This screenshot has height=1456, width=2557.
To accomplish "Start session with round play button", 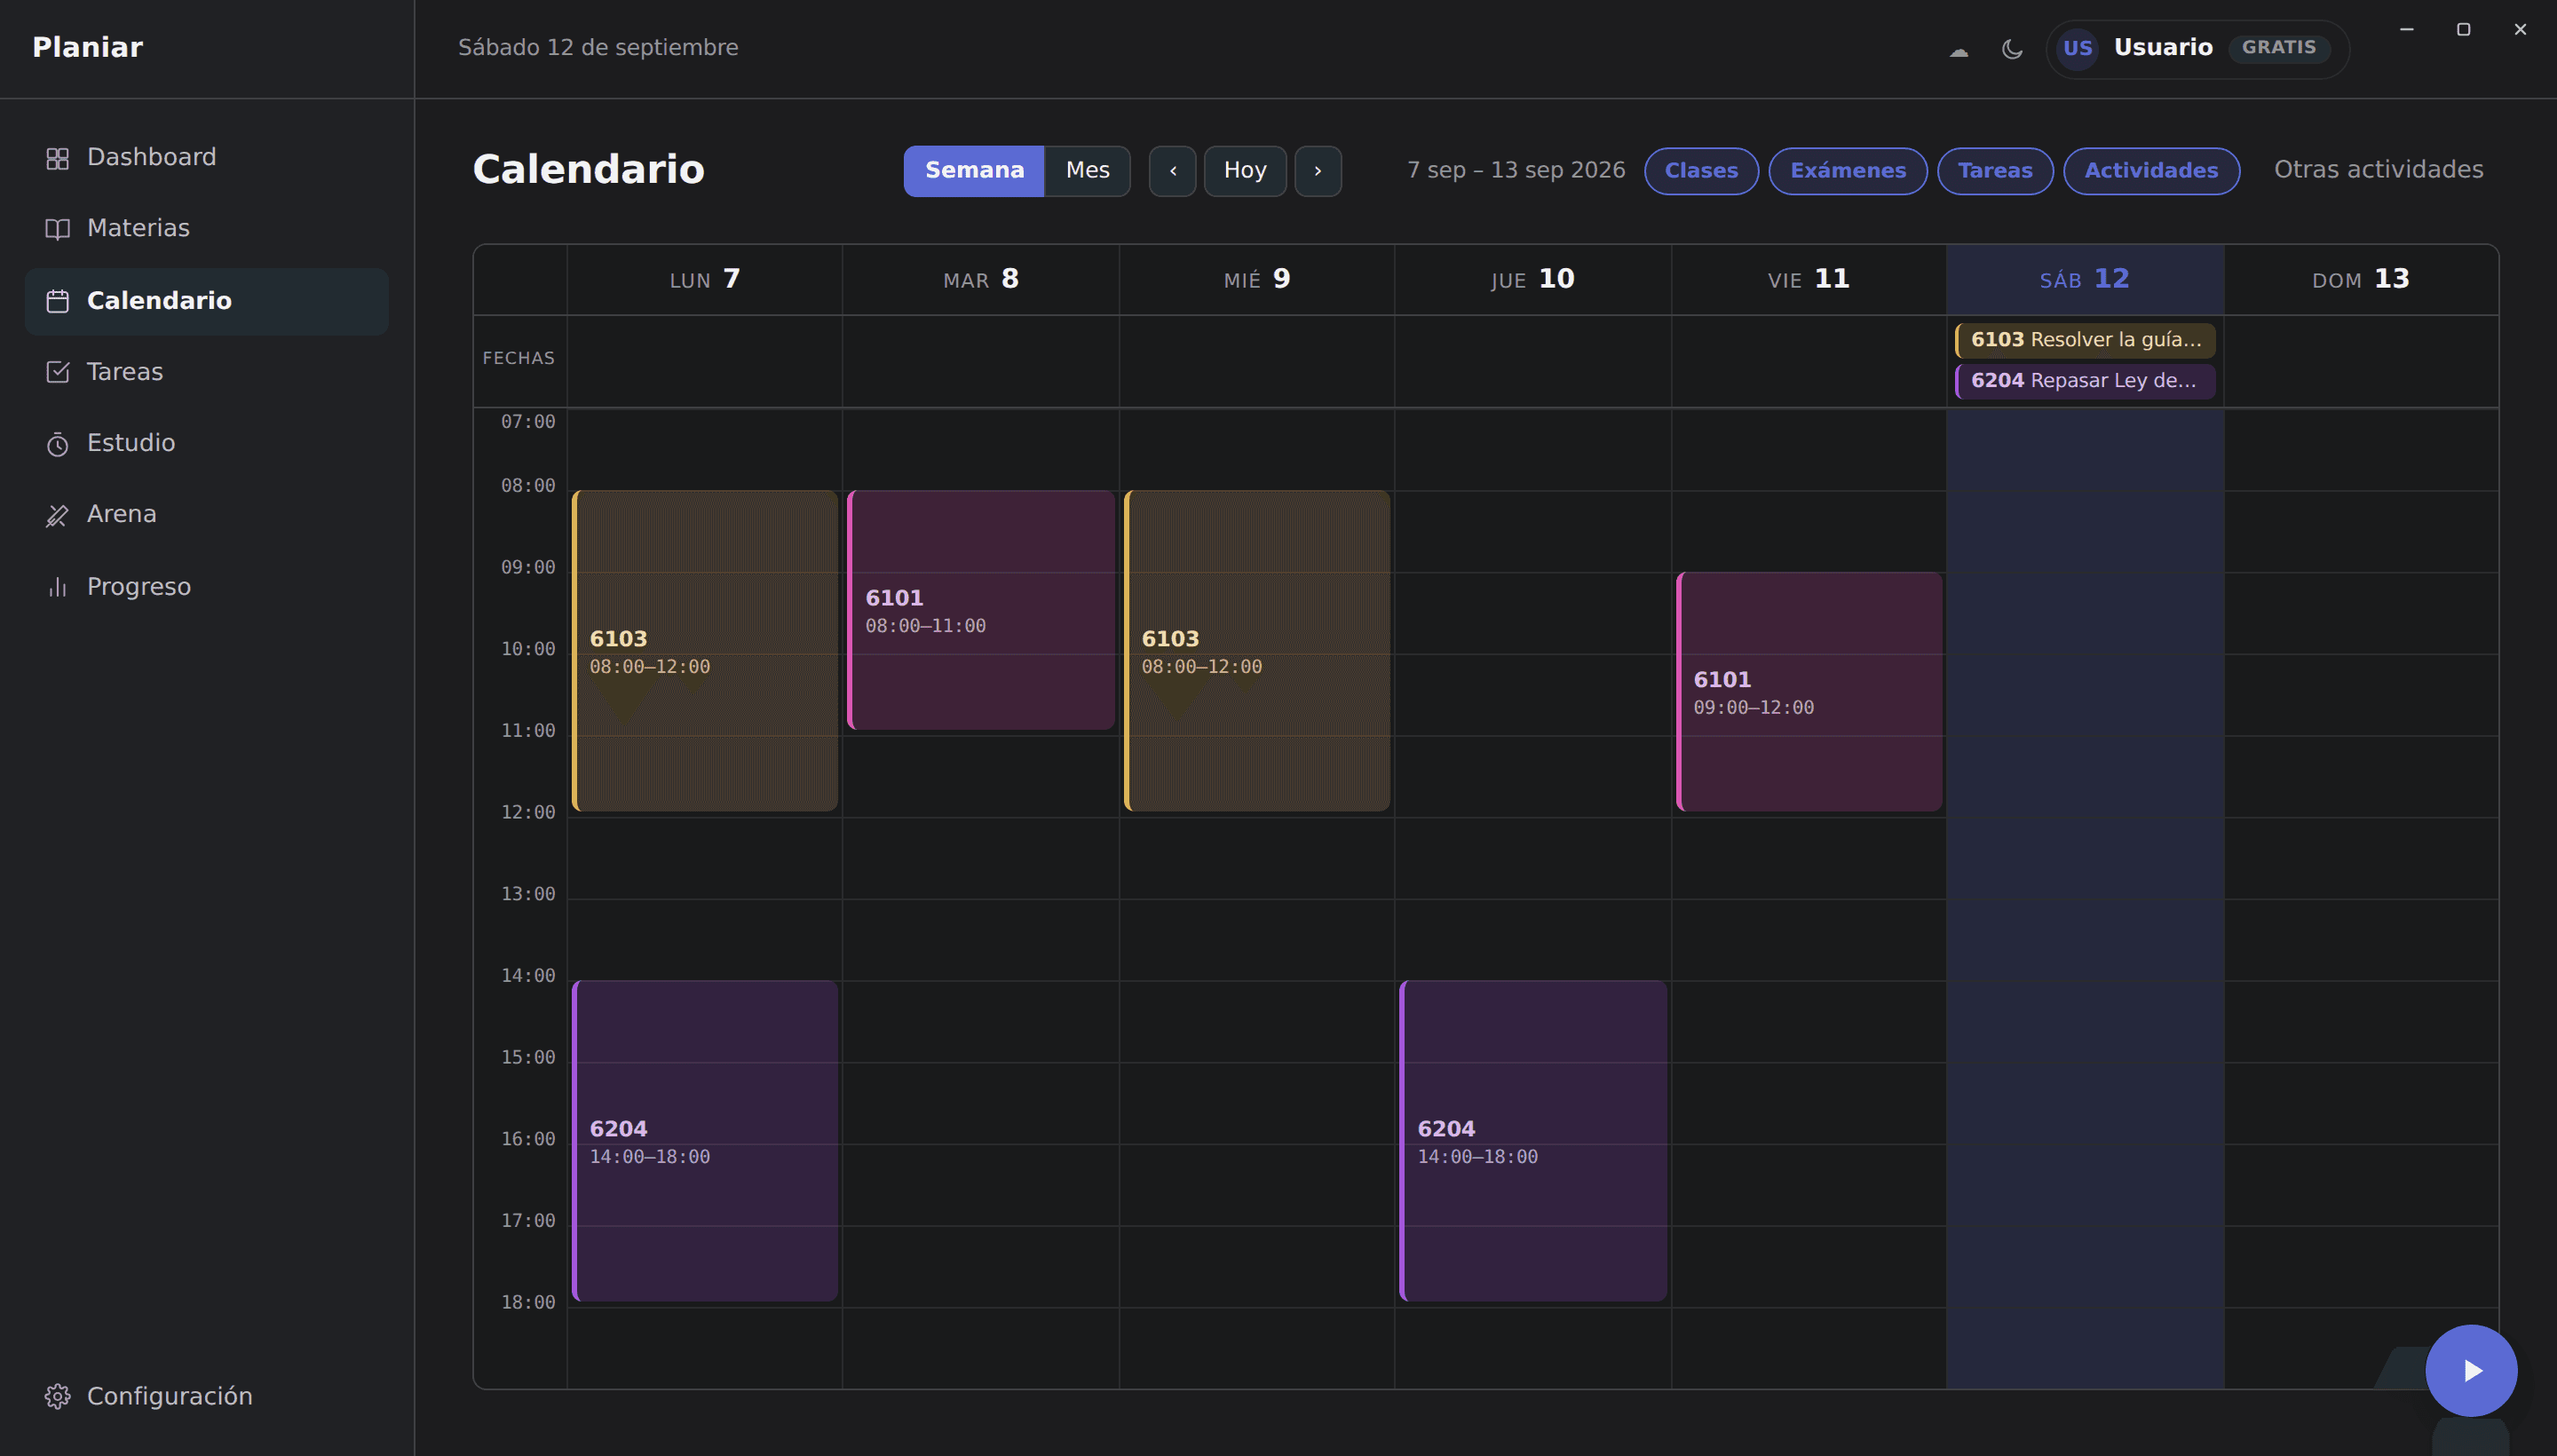I will click(2470, 1370).
